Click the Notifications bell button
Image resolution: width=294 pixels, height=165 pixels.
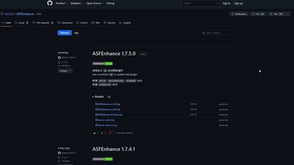tap(239, 14)
